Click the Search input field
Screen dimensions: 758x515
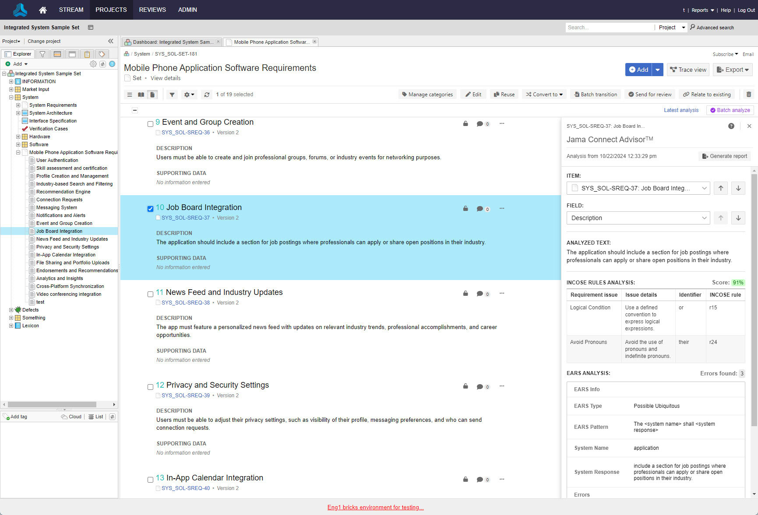[610, 27]
